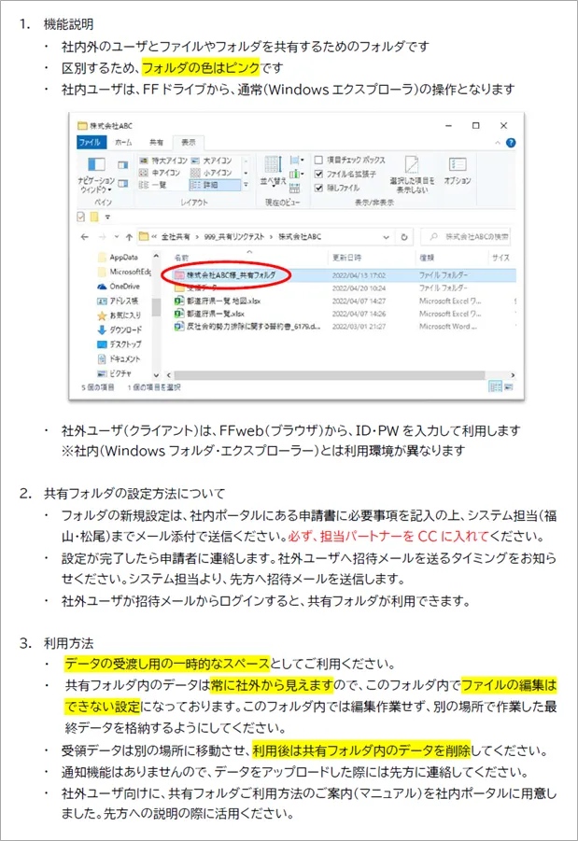This screenshot has height=841, width=578.
Task: Select 大アイコン layout
Action: [212, 161]
